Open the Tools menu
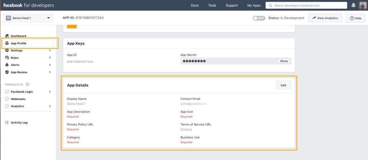 pyautogui.click(x=212, y=5)
